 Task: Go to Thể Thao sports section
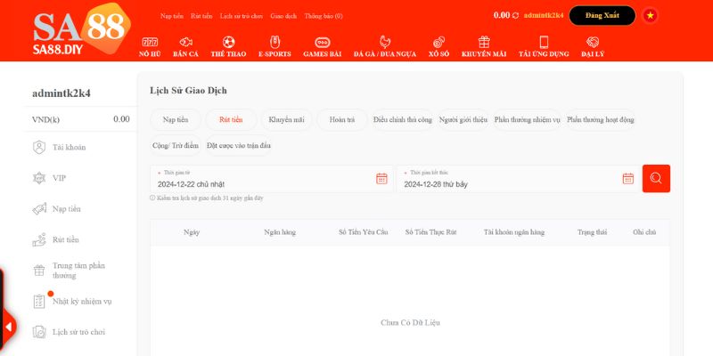228,46
